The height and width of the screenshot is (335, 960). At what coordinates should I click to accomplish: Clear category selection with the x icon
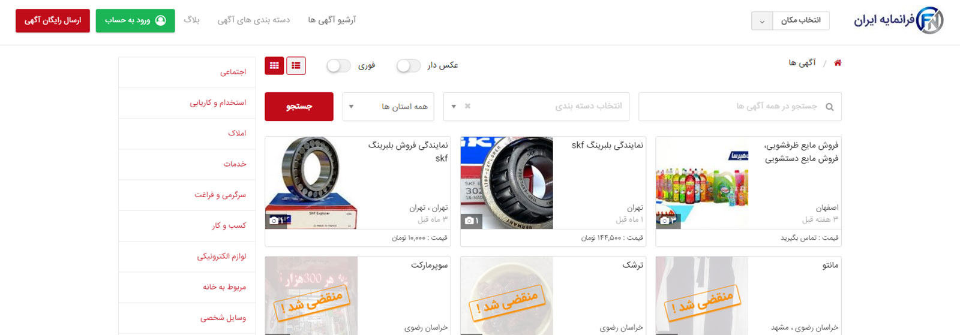pos(467,106)
